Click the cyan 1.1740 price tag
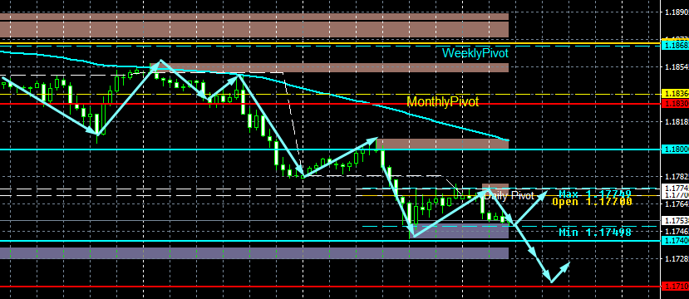The image size is (689, 299). (675, 241)
